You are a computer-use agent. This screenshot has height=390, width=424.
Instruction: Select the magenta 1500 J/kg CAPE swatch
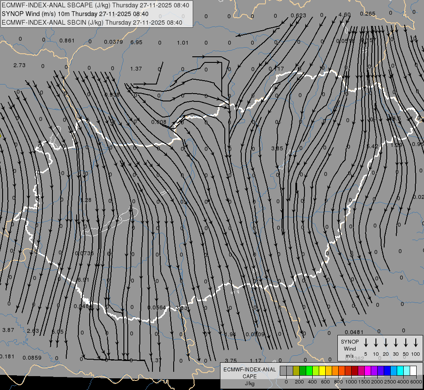368,370
